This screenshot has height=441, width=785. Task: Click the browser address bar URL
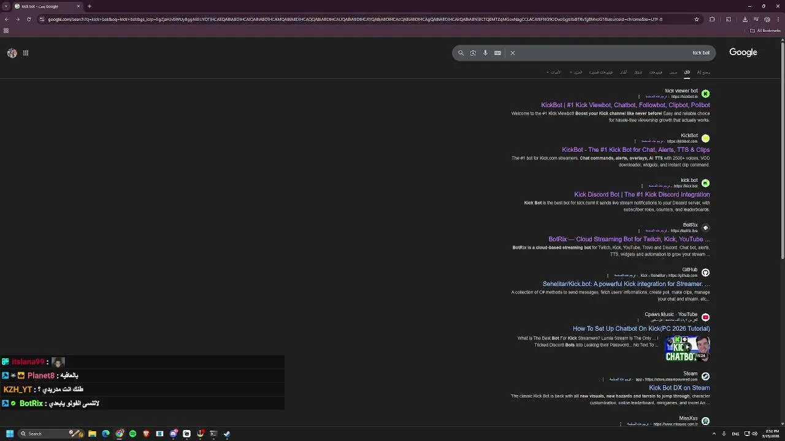click(x=356, y=19)
